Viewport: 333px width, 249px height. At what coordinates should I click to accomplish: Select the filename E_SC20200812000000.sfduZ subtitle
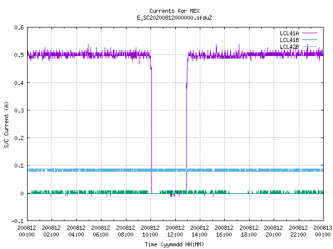pyautogui.click(x=174, y=18)
